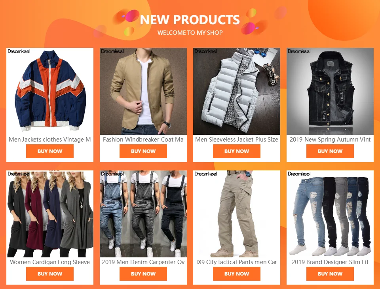
Task: Click Buy Now under Women Cardigan Long Sleeve
Action: point(50,274)
